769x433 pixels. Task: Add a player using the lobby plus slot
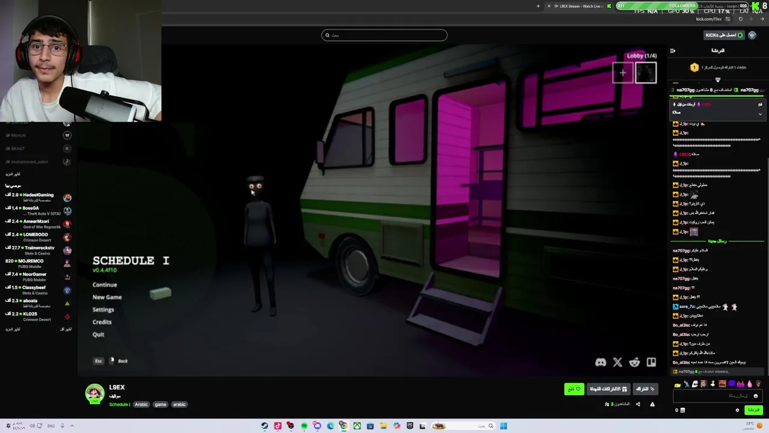click(x=623, y=73)
